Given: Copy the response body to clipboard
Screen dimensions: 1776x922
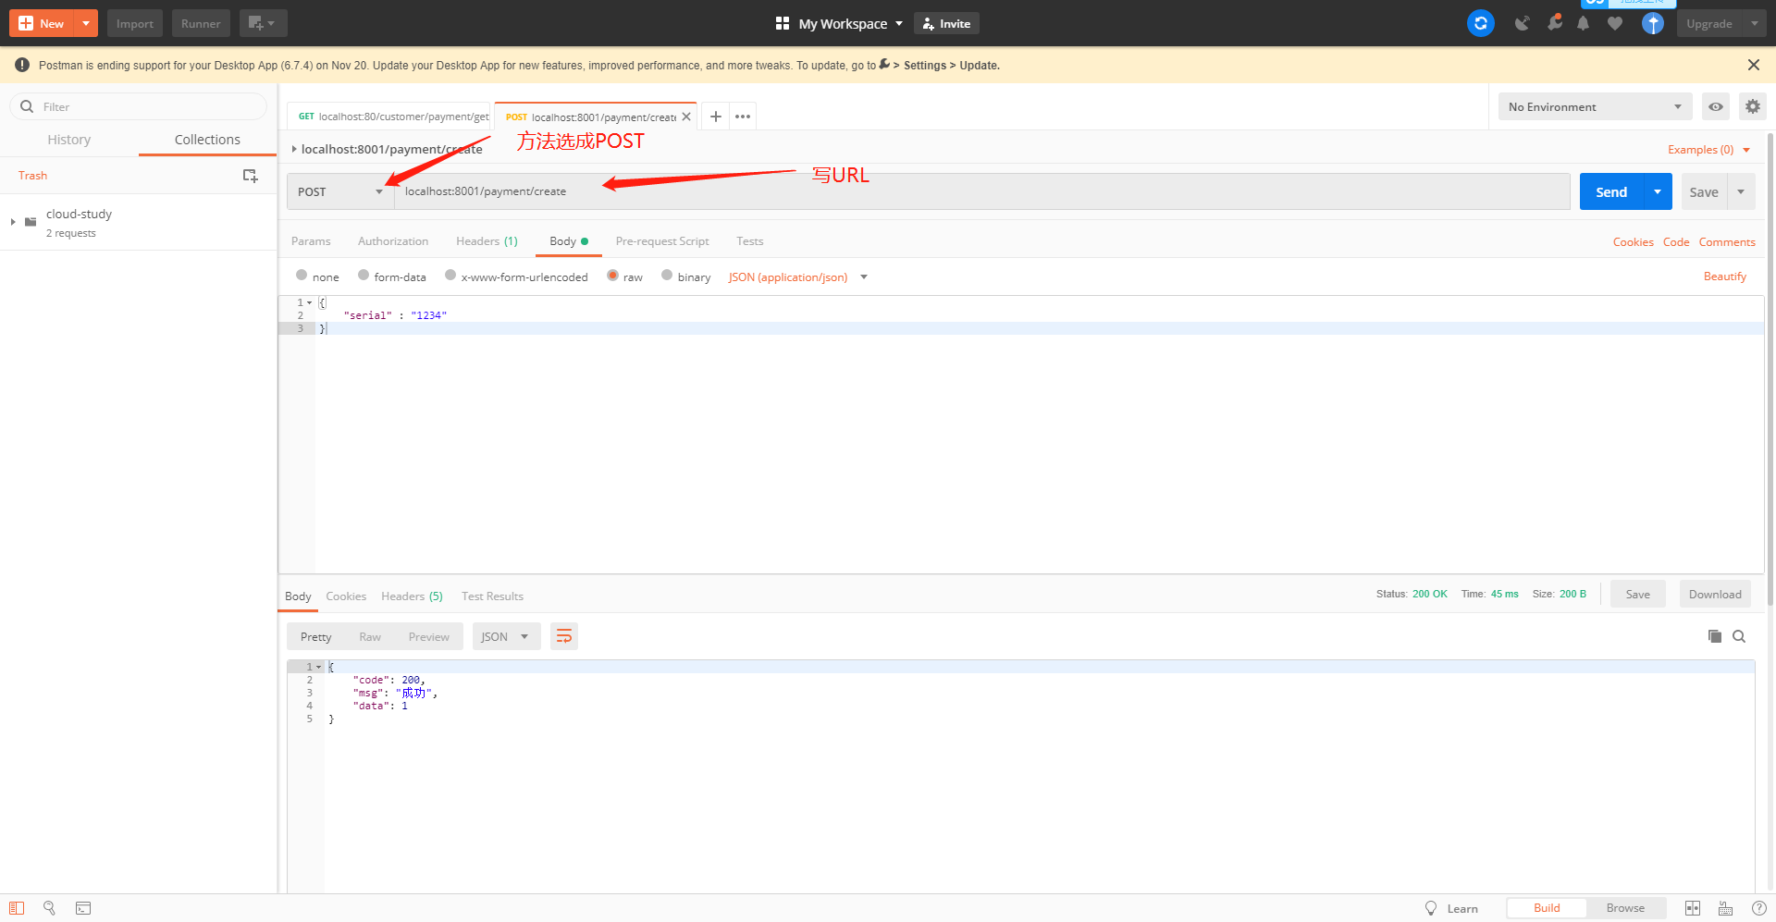Looking at the screenshot, I should coord(1714,636).
